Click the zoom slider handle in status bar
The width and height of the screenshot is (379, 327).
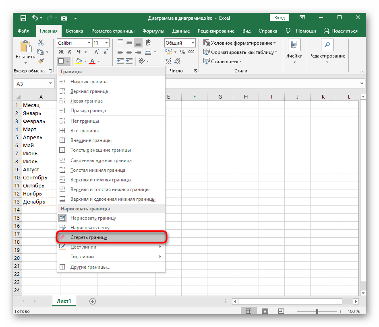click(317, 311)
